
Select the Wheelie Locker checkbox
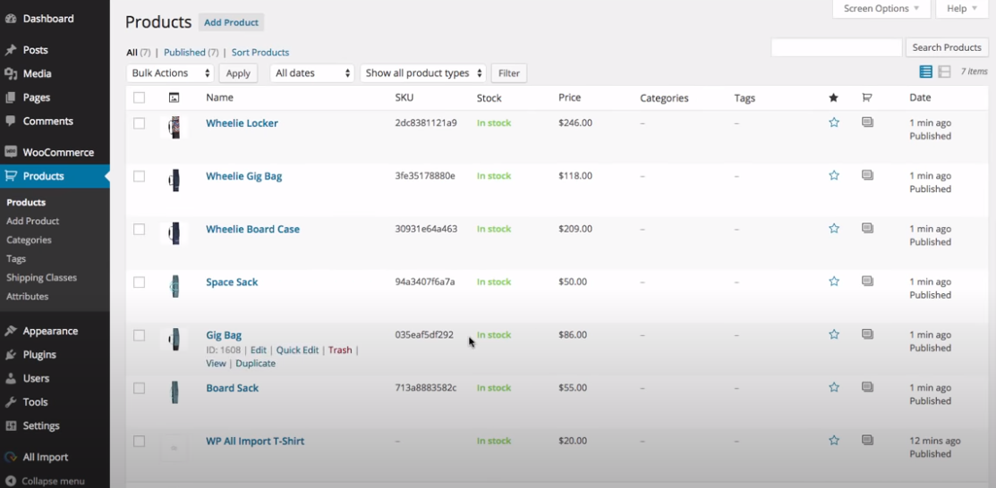pyautogui.click(x=139, y=123)
